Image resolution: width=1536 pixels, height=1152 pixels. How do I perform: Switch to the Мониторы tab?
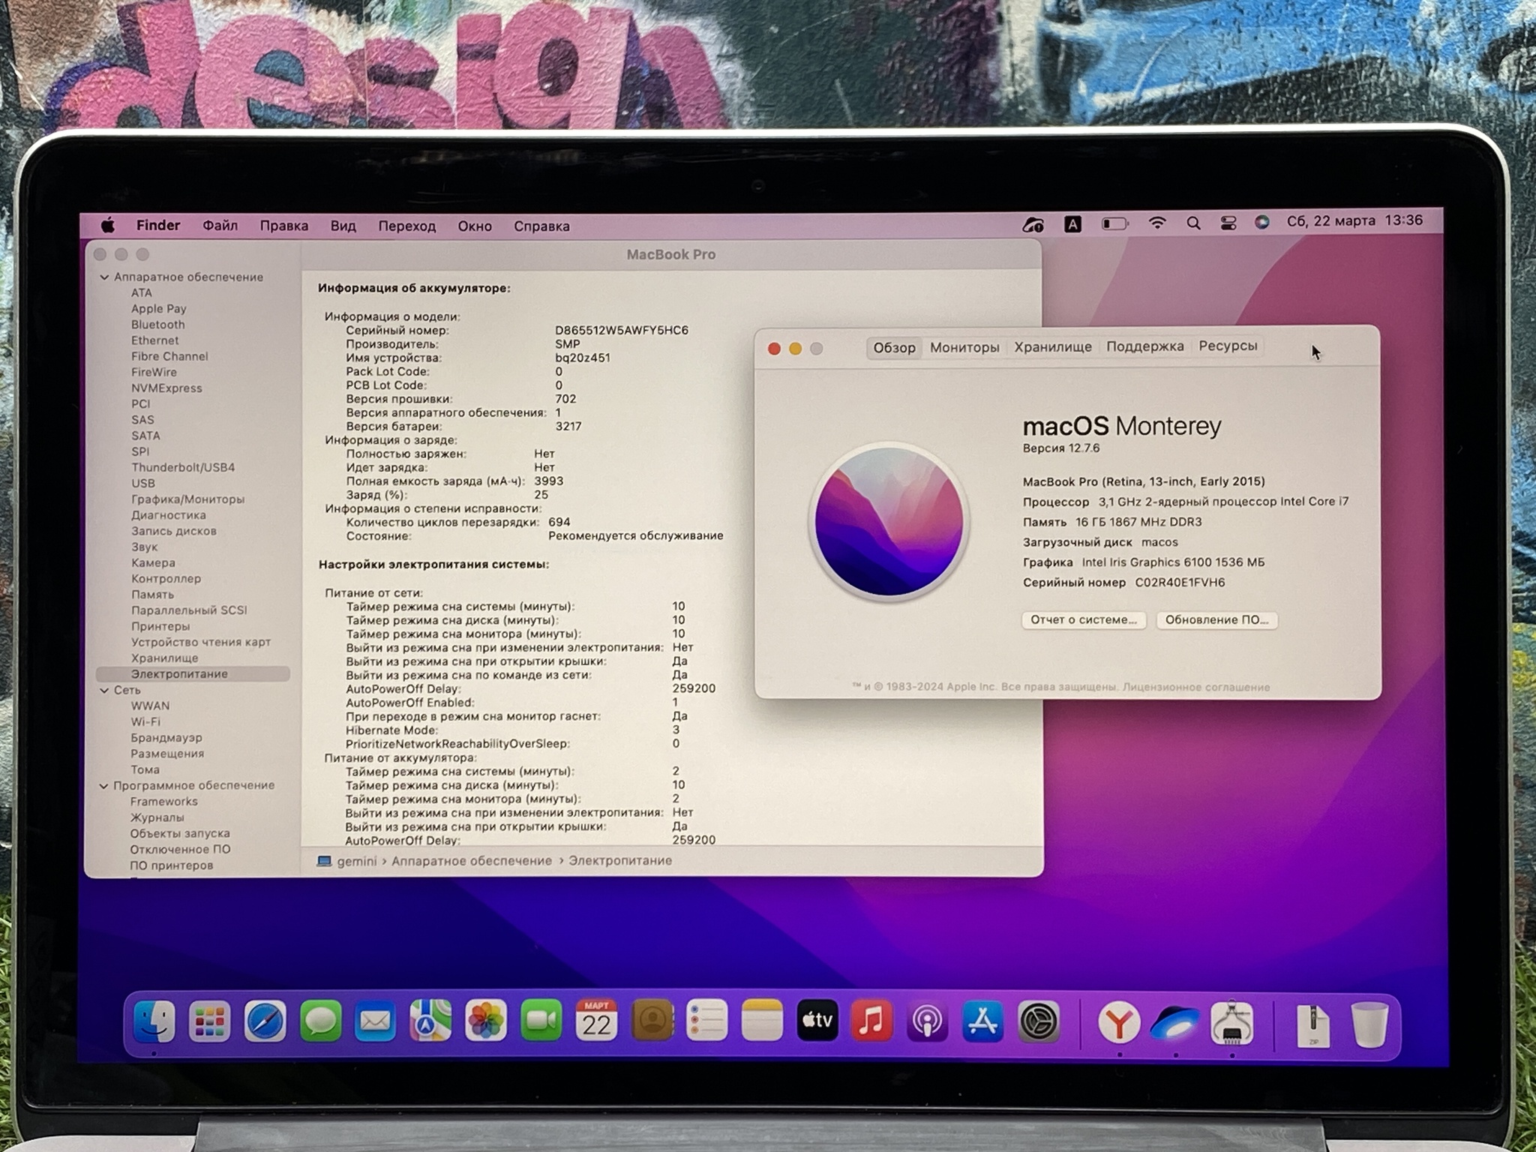pyautogui.click(x=964, y=348)
